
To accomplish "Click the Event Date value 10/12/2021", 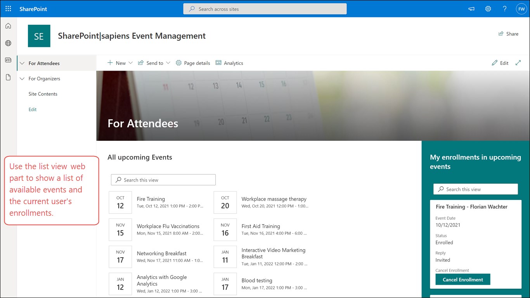I will pos(448,225).
